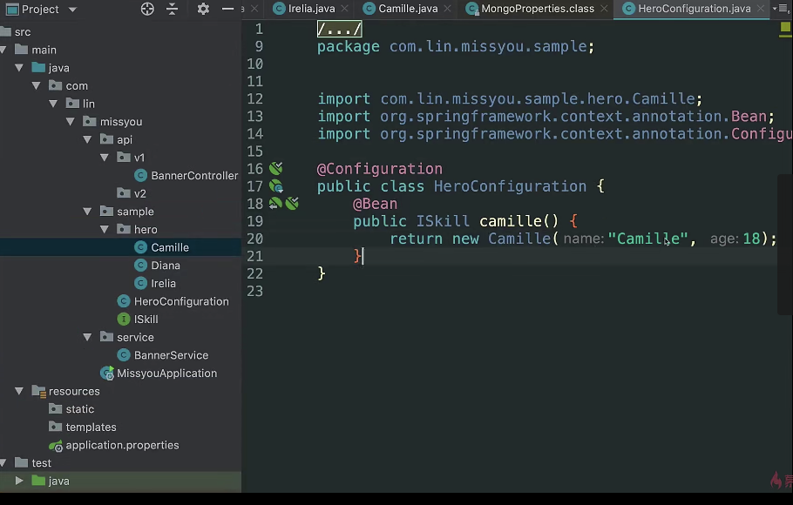Screen dimensions: 793x505
Task: Click the ISkill return type in code
Action: coord(443,221)
